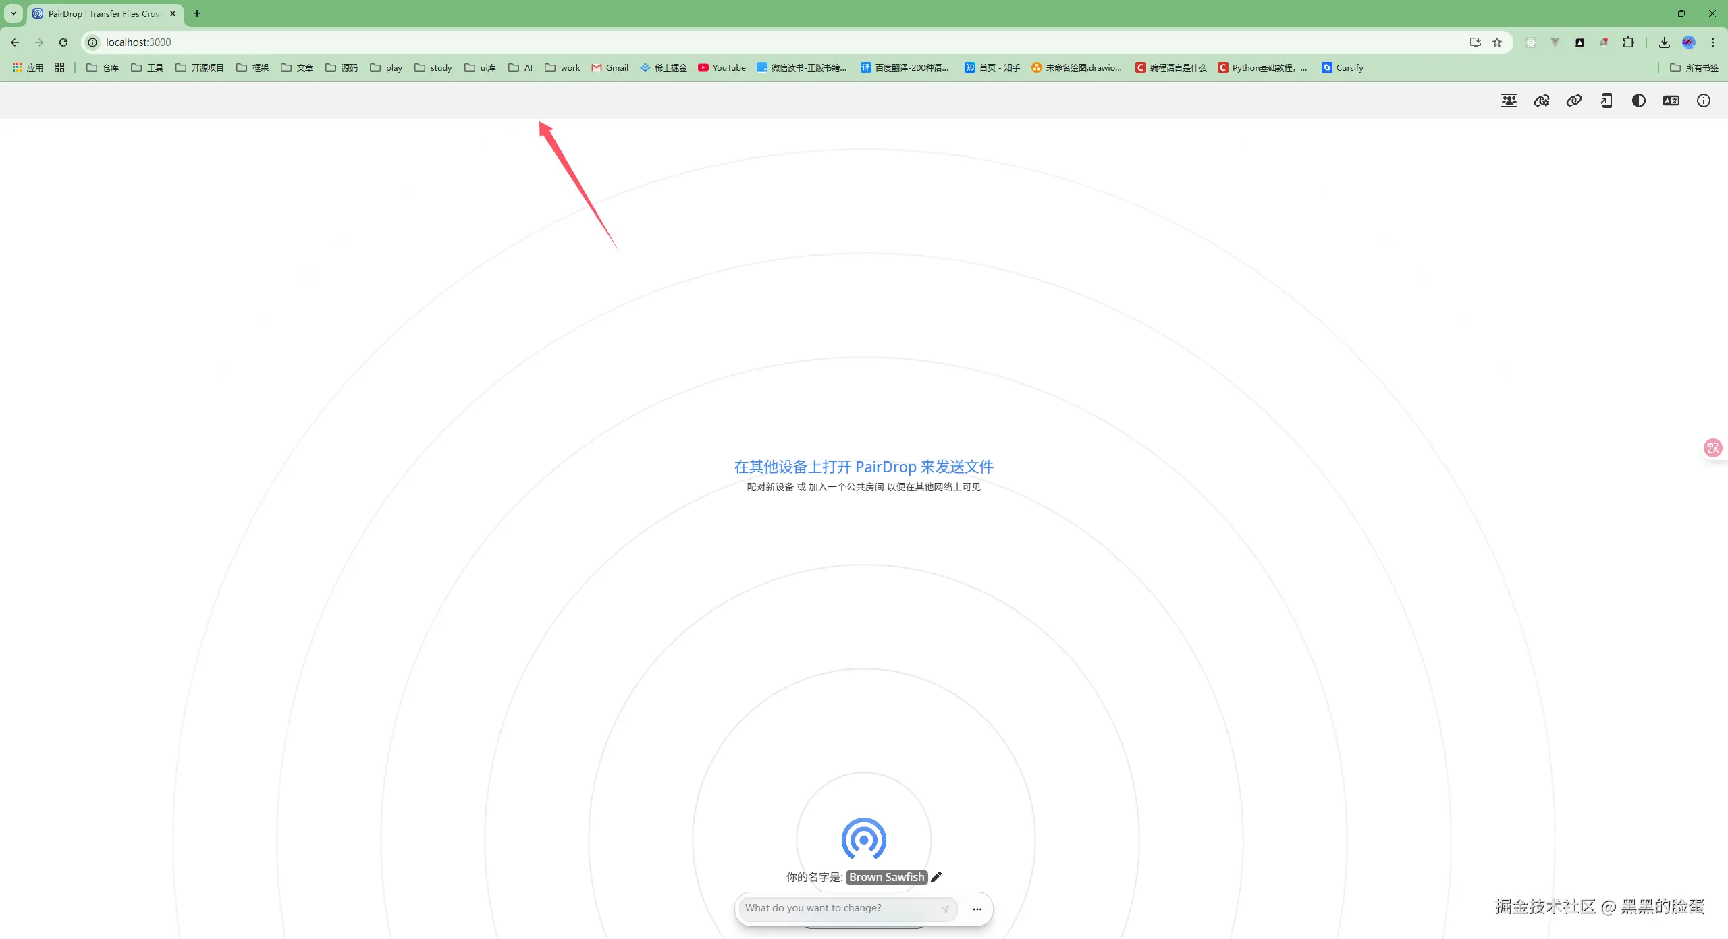
Task: Open the About PairDrop info icon
Action: 1703,101
